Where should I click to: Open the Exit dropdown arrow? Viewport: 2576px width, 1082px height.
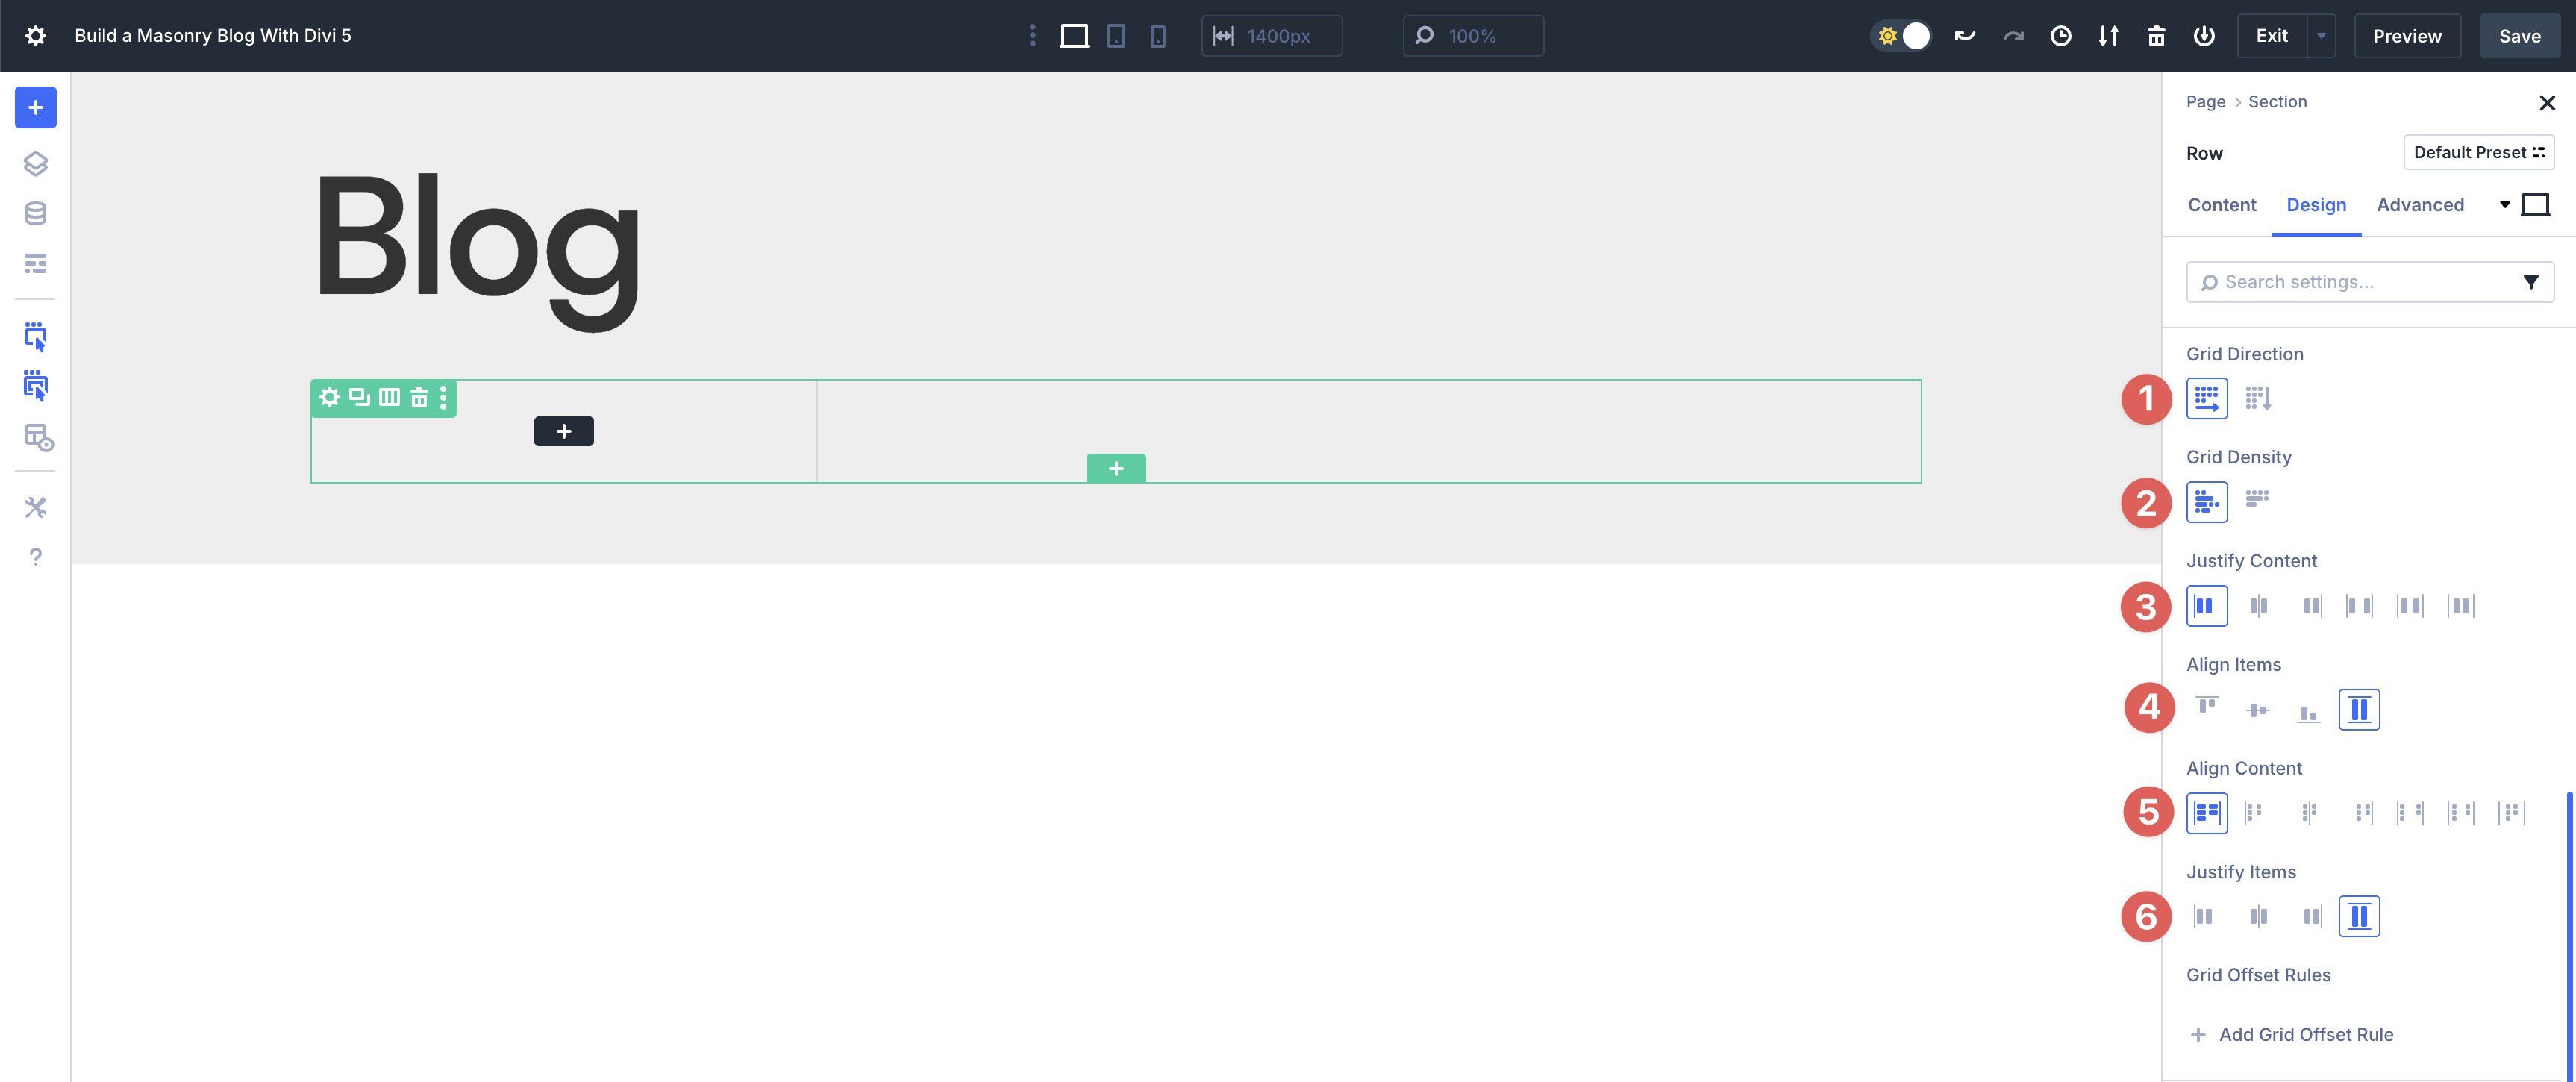click(2321, 35)
